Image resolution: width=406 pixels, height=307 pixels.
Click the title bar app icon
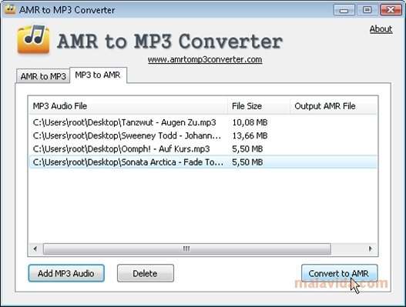tap(10, 9)
